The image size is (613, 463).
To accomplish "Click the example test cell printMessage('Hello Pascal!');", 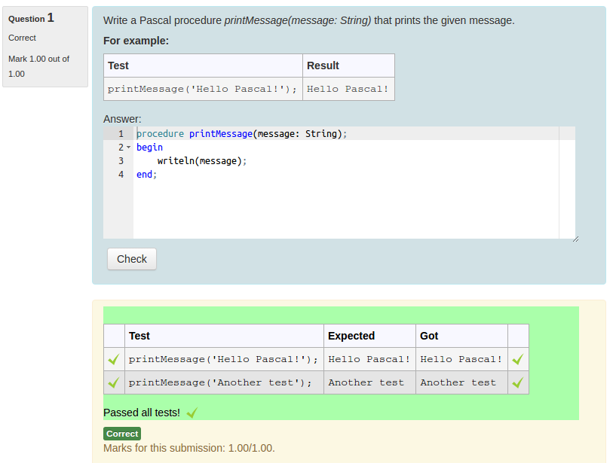I will tap(203, 89).
